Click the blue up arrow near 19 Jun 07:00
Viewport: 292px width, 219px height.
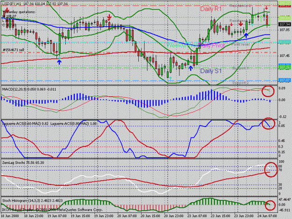coord(59,62)
